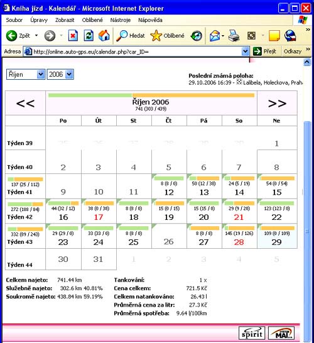Click the forward navigation arrow icon
This screenshot has width=314, height=343.
(50, 36)
